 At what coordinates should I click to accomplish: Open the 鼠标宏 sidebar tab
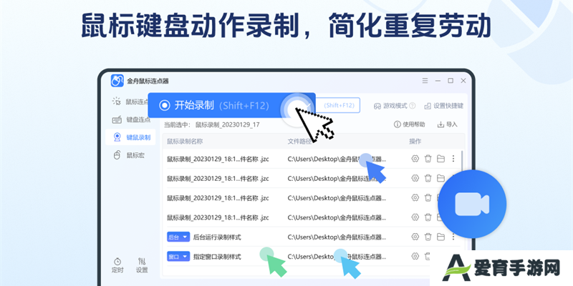[x=129, y=155]
